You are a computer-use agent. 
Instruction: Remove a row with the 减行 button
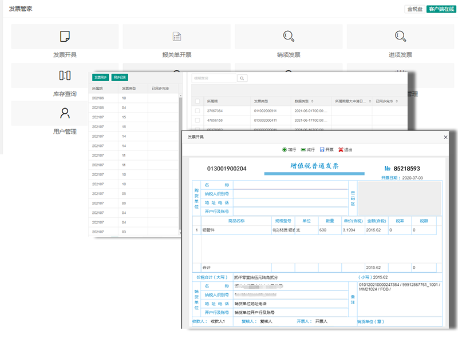307,150
